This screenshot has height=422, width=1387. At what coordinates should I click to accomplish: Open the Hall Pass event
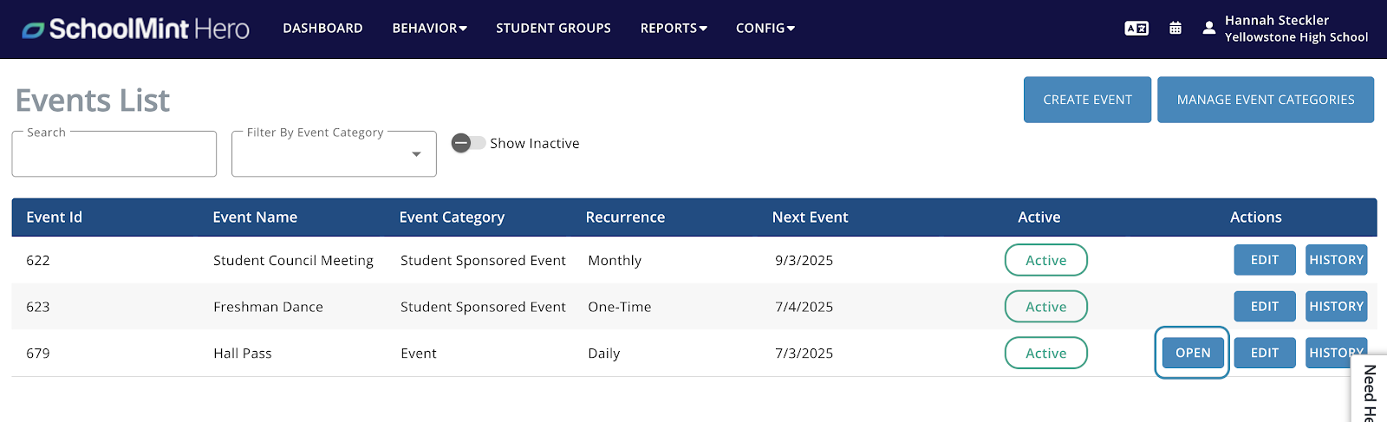pyautogui.click(x=1193, y=353)
